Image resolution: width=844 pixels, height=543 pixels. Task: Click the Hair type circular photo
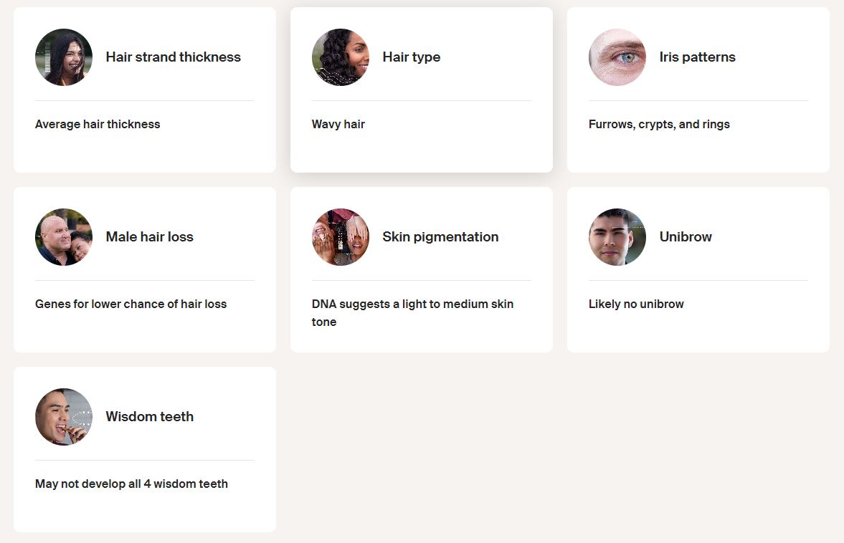pyautogui.click(x=341, y=57)
